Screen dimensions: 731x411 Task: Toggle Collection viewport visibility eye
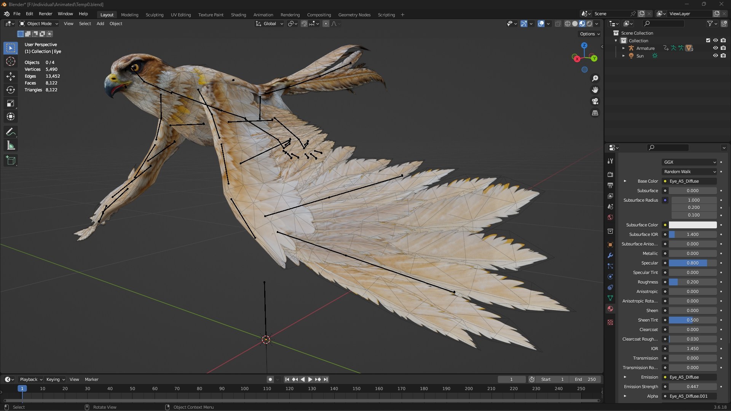(x=715, y=40)
